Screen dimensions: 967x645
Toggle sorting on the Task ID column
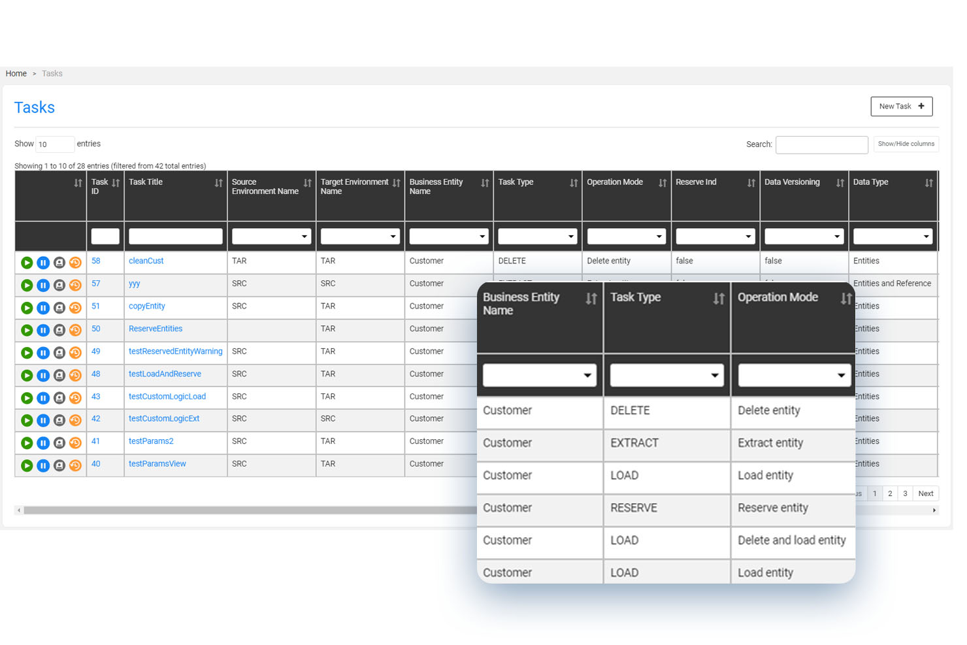(x=116, y=183)
